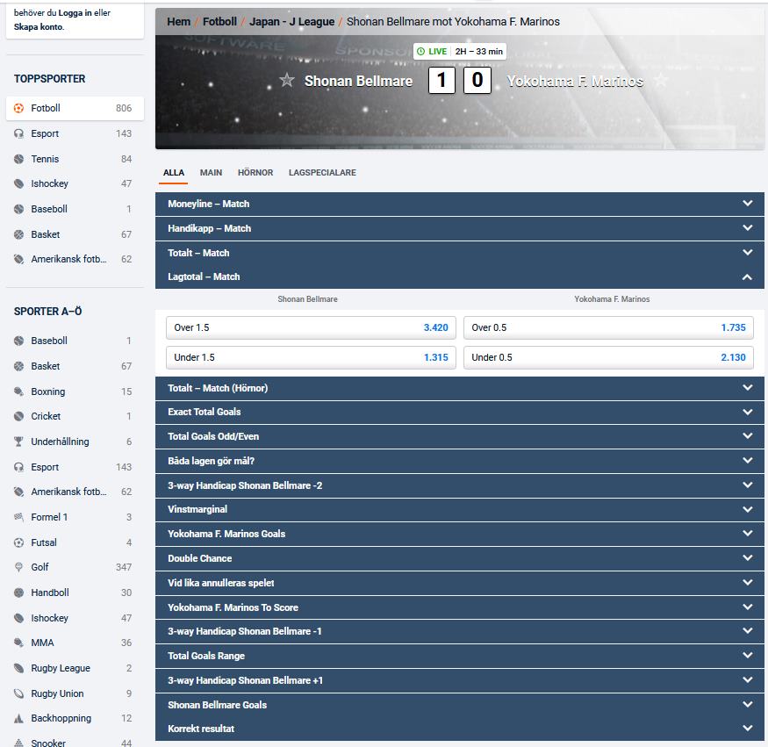Click the Backhoppning ski jump icon

[x=18, y=719]
